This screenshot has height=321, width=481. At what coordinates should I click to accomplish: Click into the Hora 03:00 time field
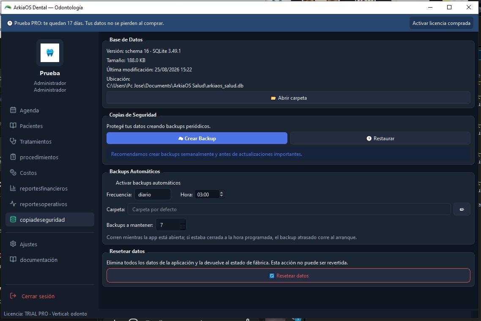(x=207, y=194)
